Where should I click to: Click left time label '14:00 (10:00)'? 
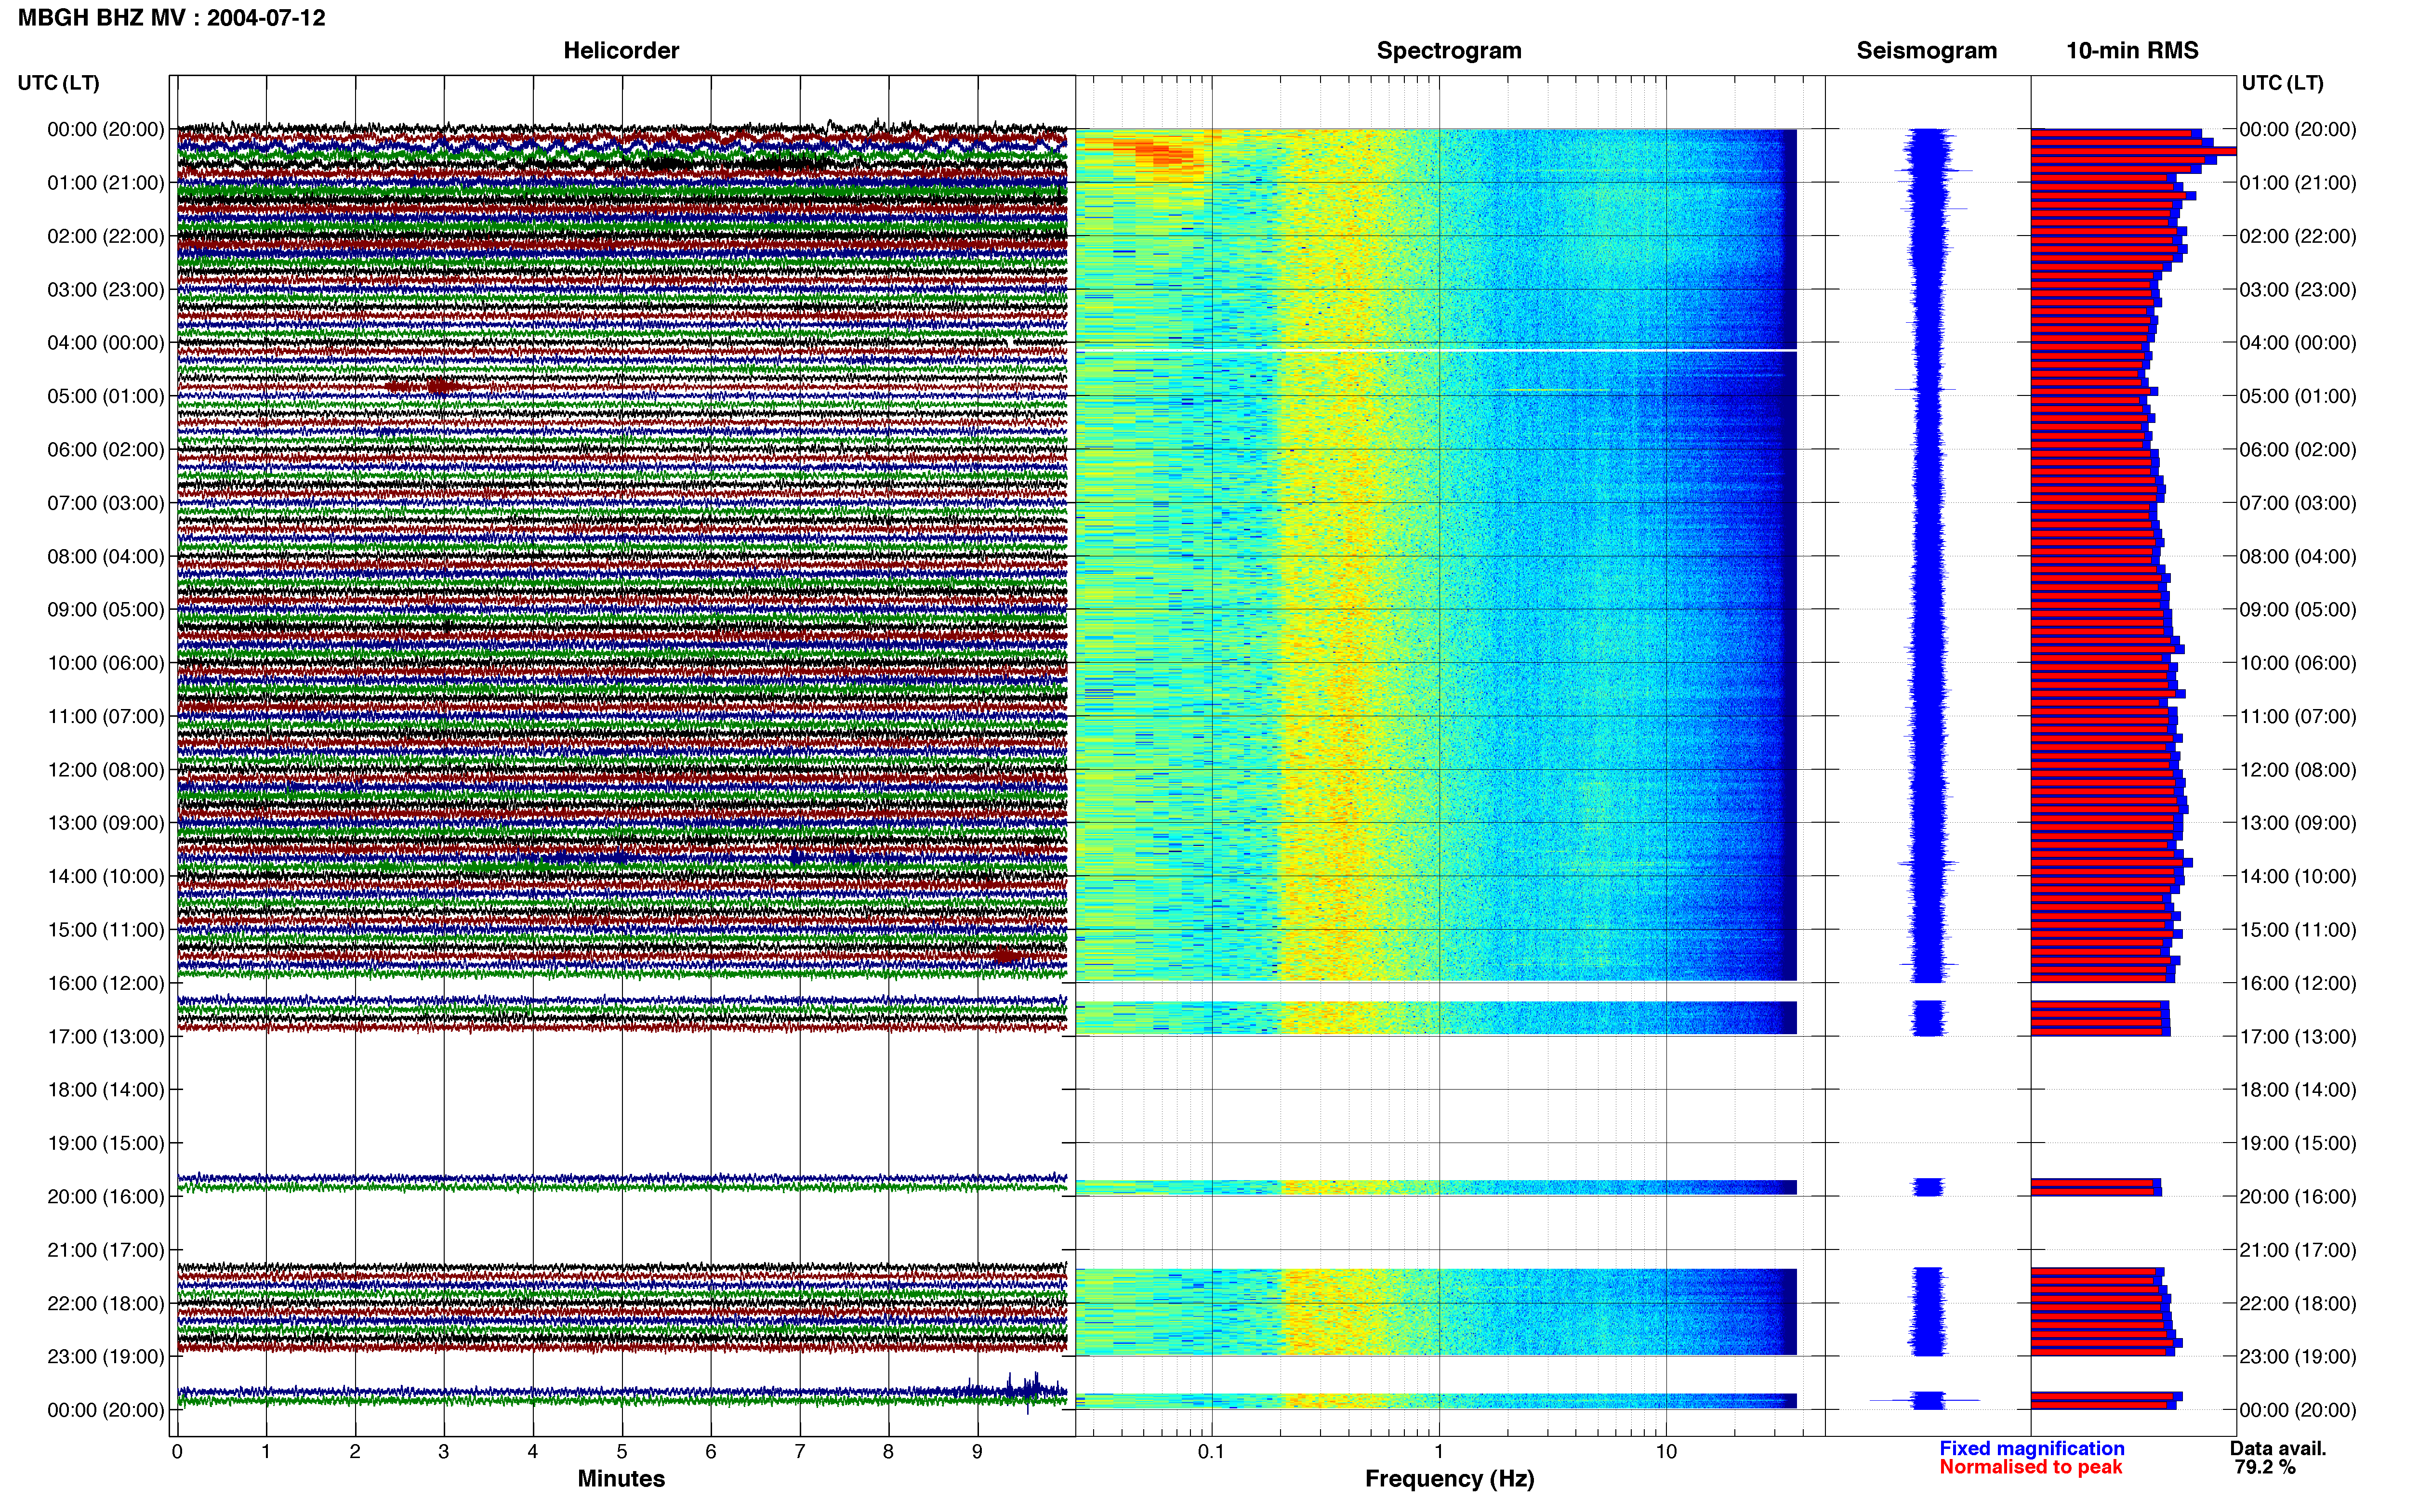106,877
